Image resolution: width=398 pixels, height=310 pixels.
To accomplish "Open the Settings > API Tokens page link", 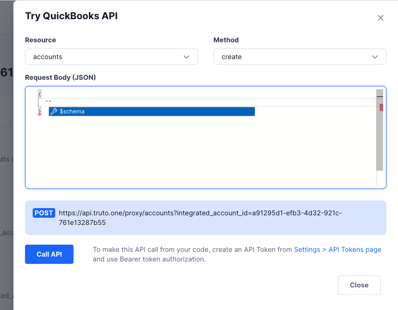I will (x=337, y=249).
